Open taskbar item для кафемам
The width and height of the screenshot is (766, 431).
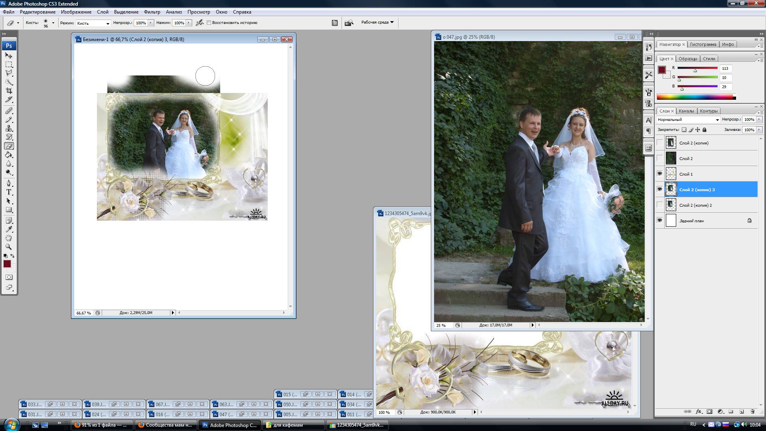point(293,425)
